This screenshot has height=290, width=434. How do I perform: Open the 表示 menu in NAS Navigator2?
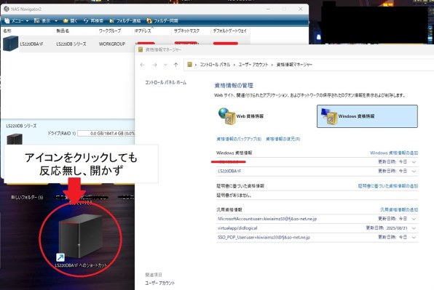point(45,20)
